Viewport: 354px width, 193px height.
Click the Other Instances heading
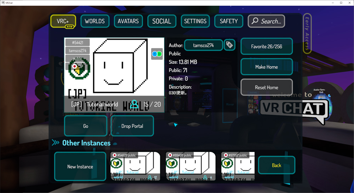pyautogui.click(x=86, y=143)
